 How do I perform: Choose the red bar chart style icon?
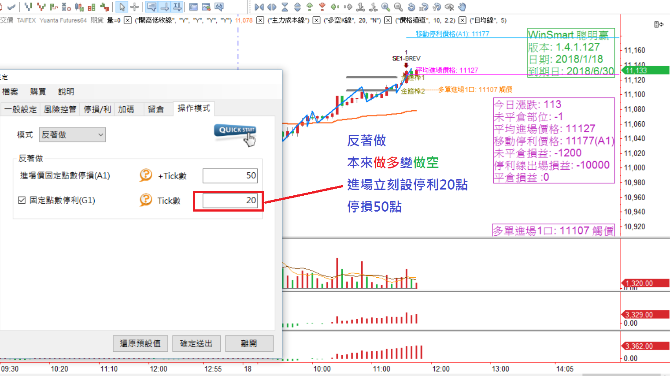coord(41,7)
